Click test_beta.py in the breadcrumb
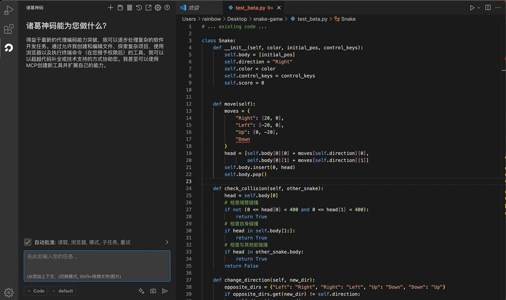The image size is (506, 300). (x=312, y=19)
